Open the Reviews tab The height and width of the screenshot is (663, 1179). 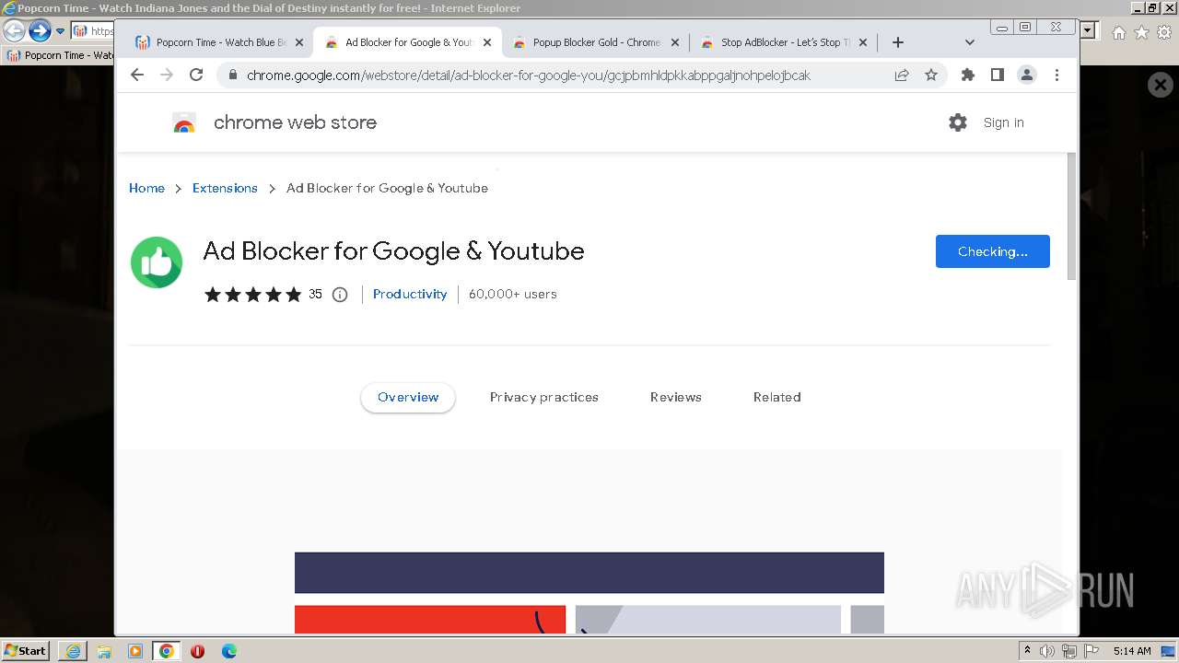coord(676,397)
